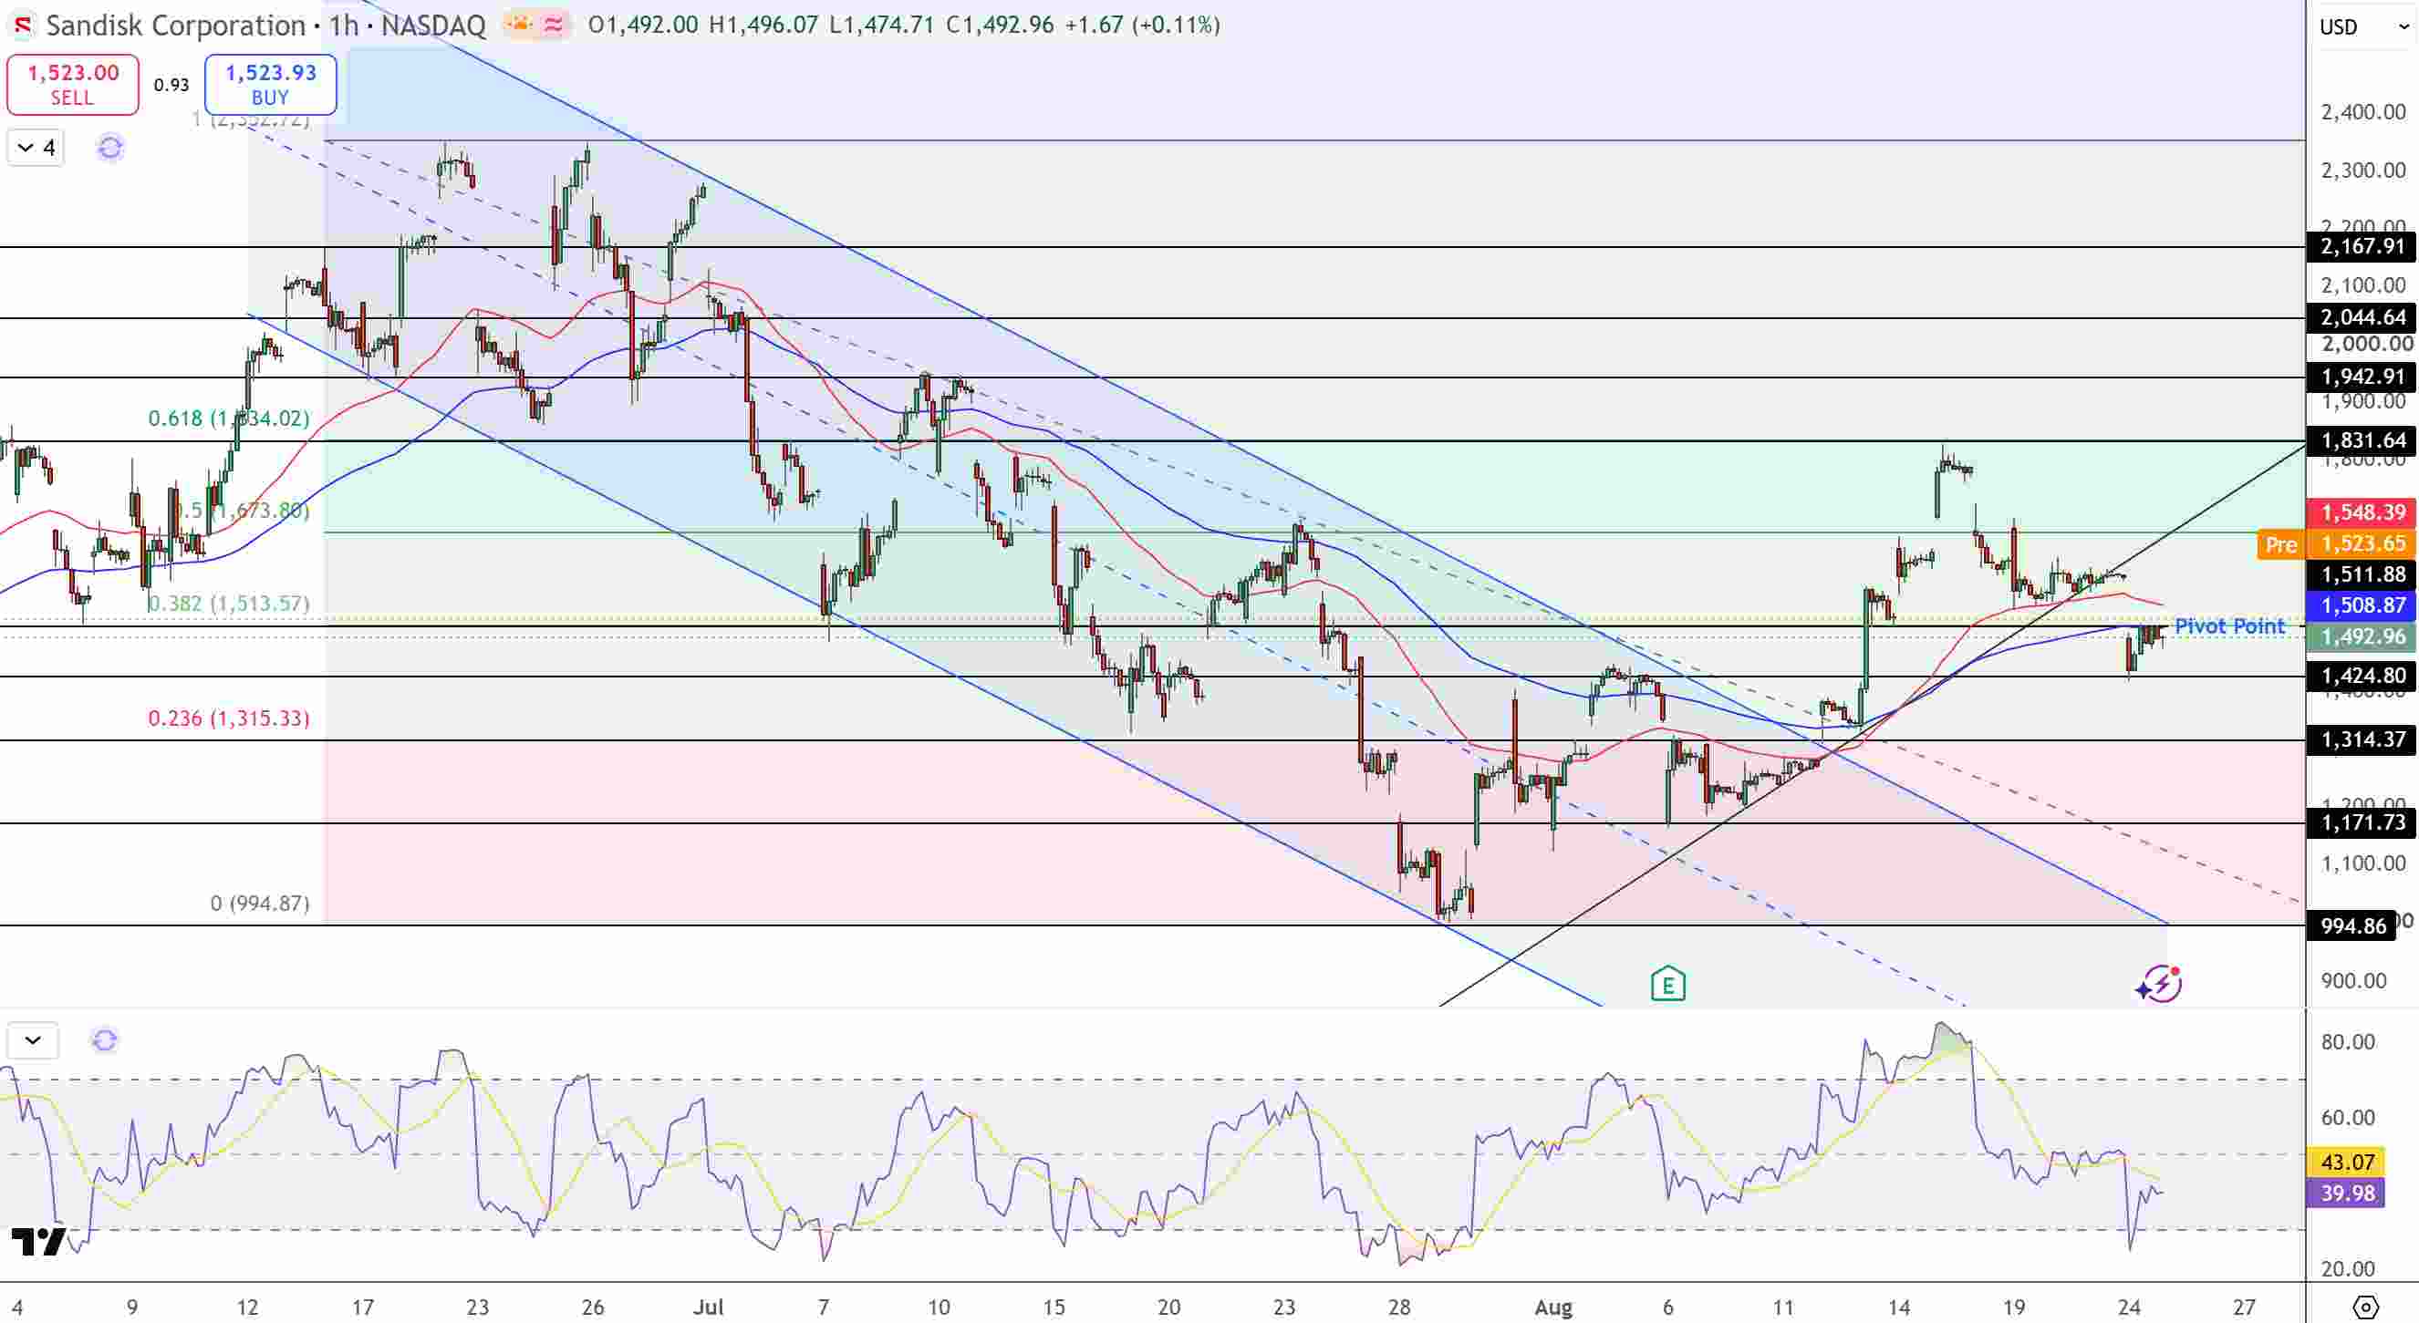
Task: Click the +1.67 (+0.11%) change value
Action: (1142, 26)
